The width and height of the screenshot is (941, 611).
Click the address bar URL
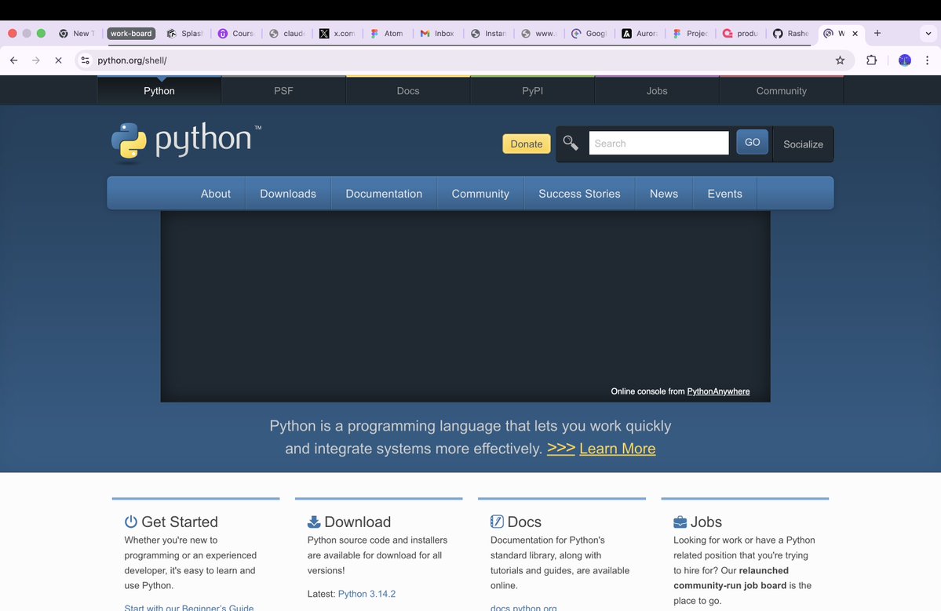point(132,60)
